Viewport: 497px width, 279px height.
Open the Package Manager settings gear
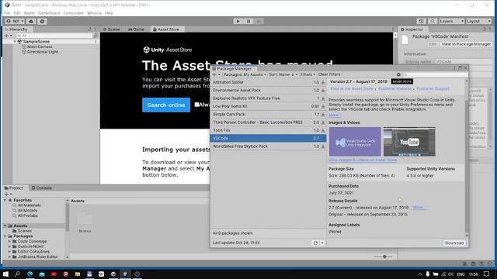click(x=398, y=74)
